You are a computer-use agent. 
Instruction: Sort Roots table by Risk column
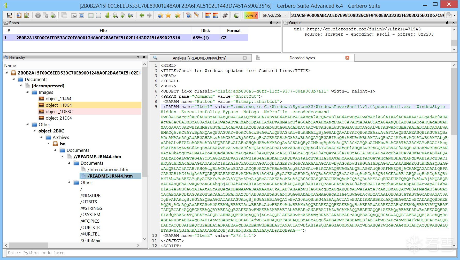pos(206,30)
